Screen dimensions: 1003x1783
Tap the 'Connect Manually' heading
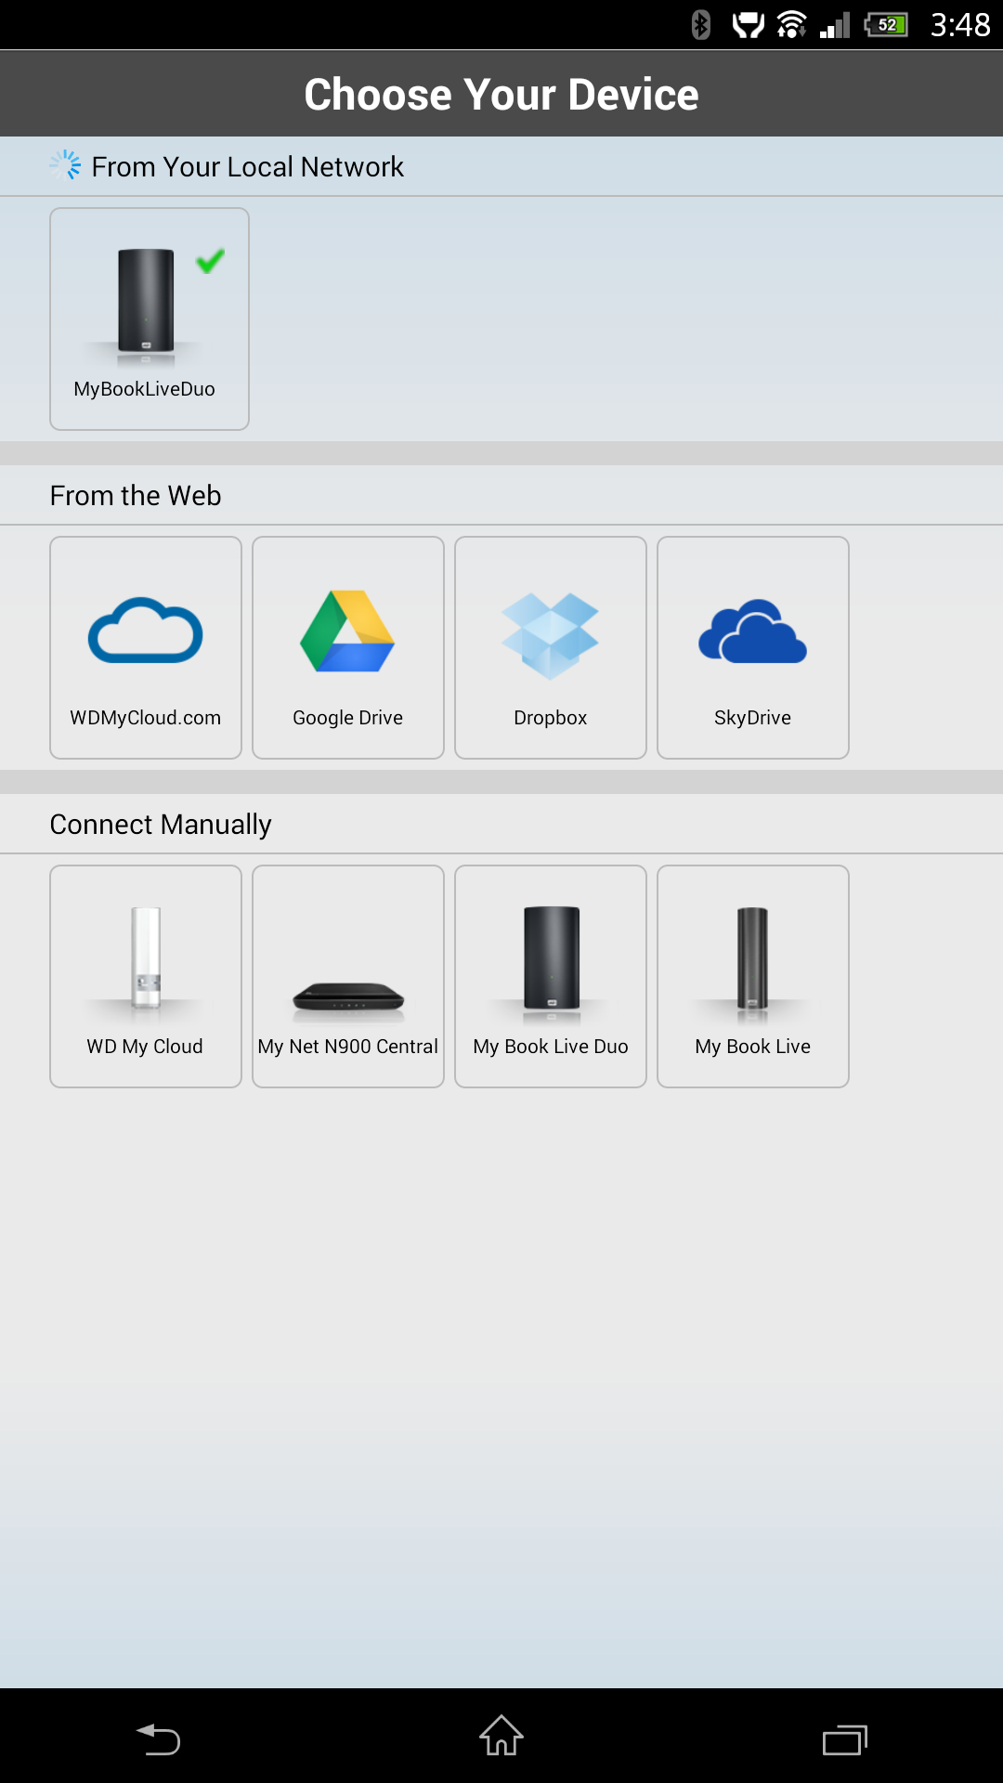pos(161,825)
